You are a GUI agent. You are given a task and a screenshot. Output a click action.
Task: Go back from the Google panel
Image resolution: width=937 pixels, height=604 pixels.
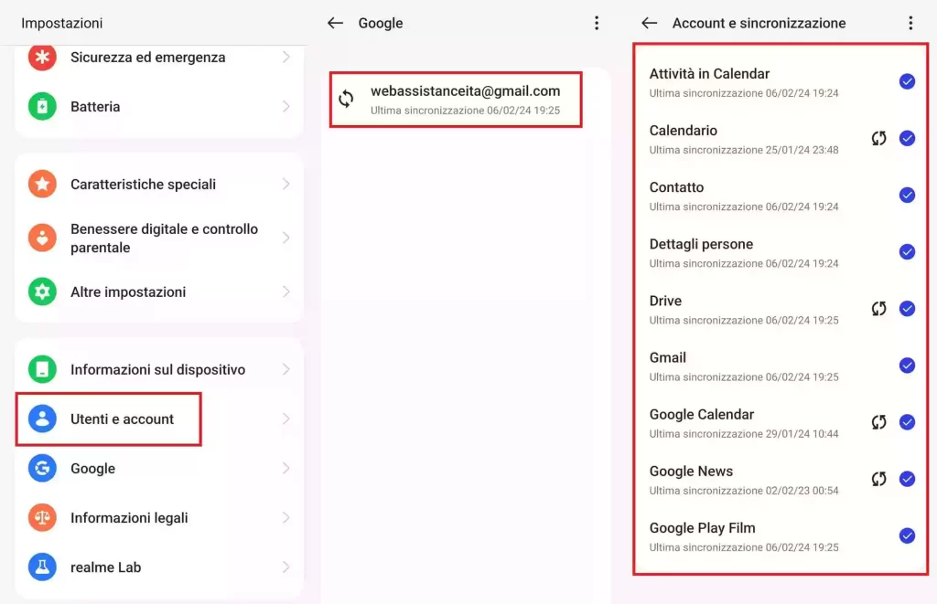click(x=335, y=23)
